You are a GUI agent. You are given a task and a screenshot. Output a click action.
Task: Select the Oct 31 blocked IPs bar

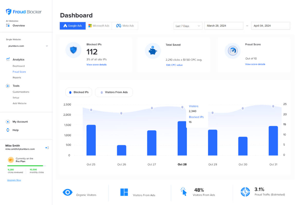[x=273, y=141]
